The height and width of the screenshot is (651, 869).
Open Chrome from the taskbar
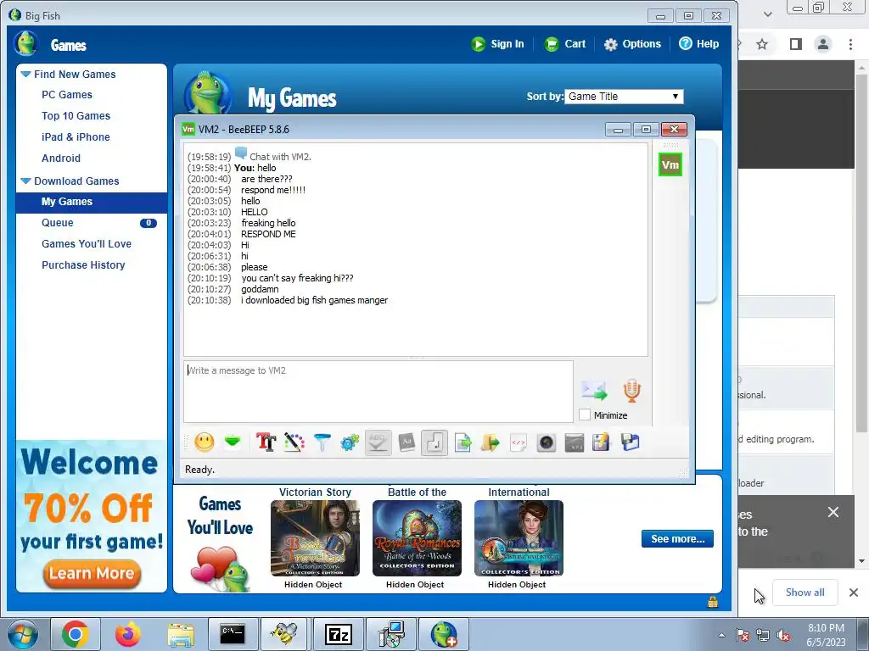(76, 634)
